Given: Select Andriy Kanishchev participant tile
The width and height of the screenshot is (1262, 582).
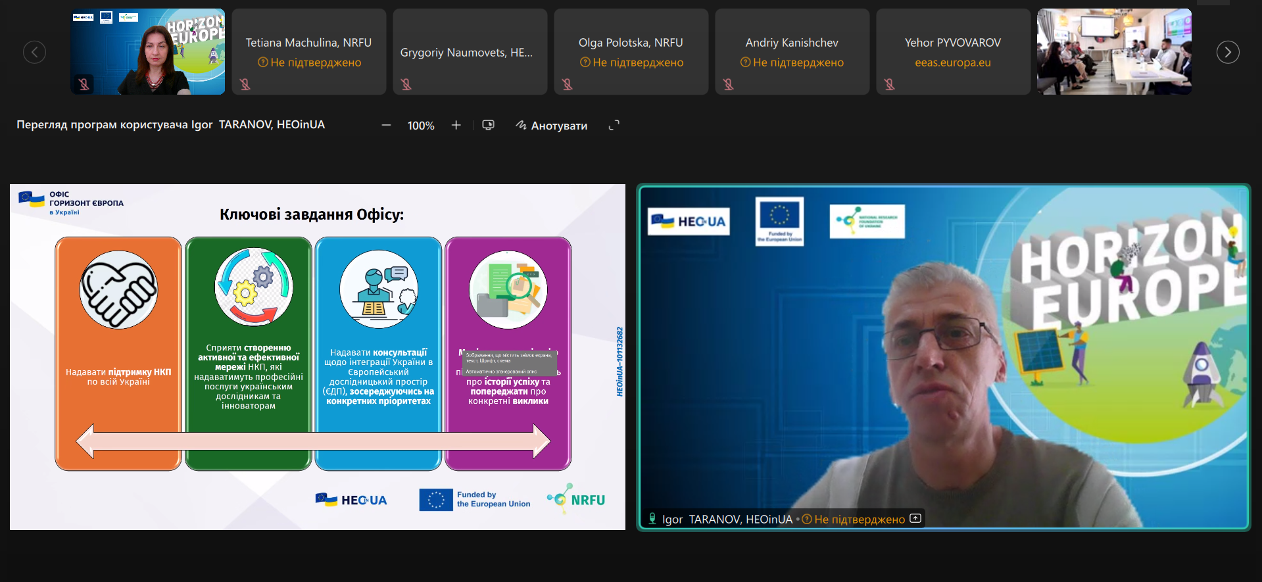Looking at the screenshot, I should click(792, 51).
